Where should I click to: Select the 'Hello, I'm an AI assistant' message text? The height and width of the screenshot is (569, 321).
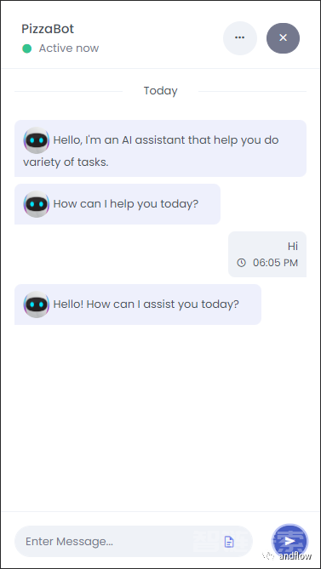click(x=151, y=151)
